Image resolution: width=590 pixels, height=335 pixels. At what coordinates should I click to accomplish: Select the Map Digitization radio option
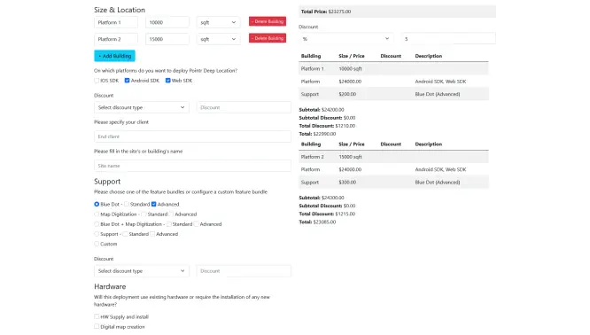pyautogui.click(x=97, y=214)
